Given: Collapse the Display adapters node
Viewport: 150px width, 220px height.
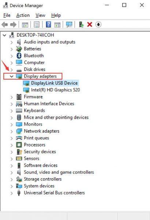Looking at the screenshot, I should click(11, 76).
